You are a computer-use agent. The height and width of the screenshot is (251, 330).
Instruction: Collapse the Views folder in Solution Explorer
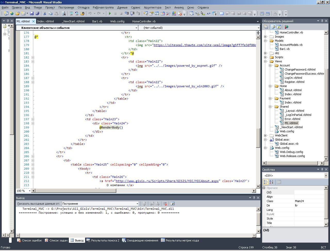pos(265,61)
